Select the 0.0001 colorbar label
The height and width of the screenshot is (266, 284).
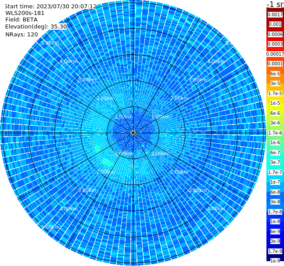[x=275, y=64]
